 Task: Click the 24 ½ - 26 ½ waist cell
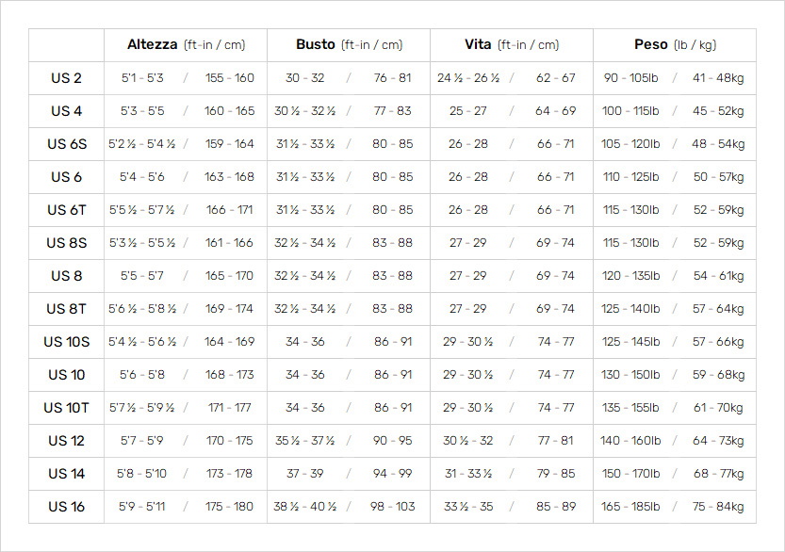point(468,78)
